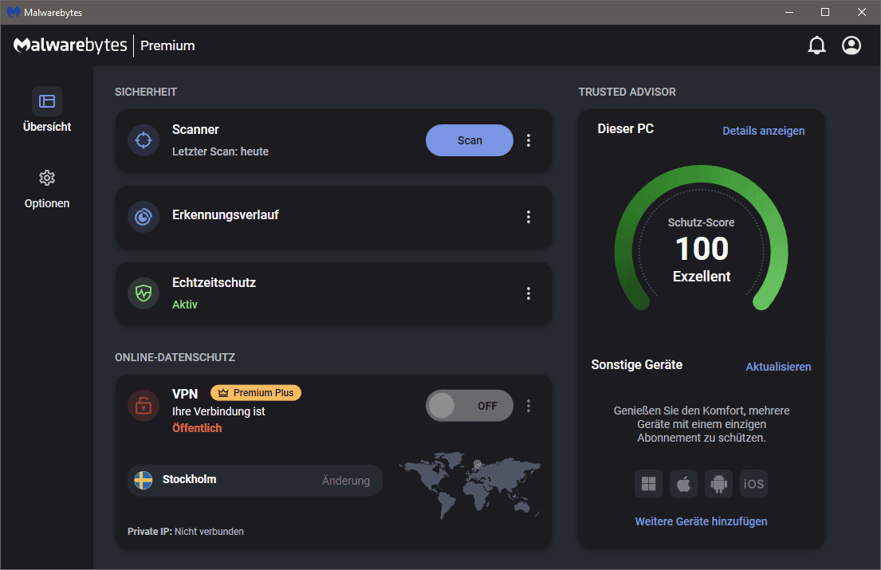Start a scan with Scan button
This screenshot has height=570, width=881.
469,140
